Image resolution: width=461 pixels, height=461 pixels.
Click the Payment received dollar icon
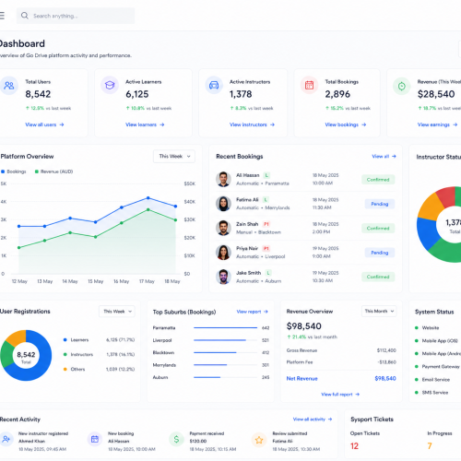pos(176,440)
